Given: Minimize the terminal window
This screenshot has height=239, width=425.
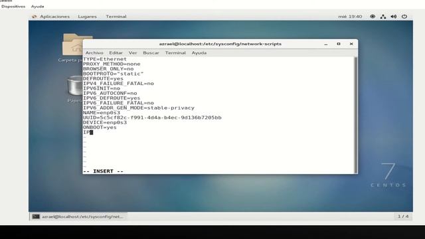Looking at the screenshot, I should (x=326, y=44).
